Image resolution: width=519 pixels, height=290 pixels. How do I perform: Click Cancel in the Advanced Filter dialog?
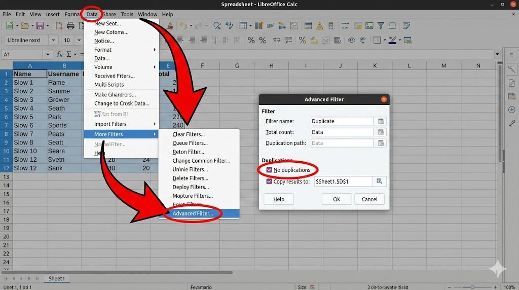369,199
